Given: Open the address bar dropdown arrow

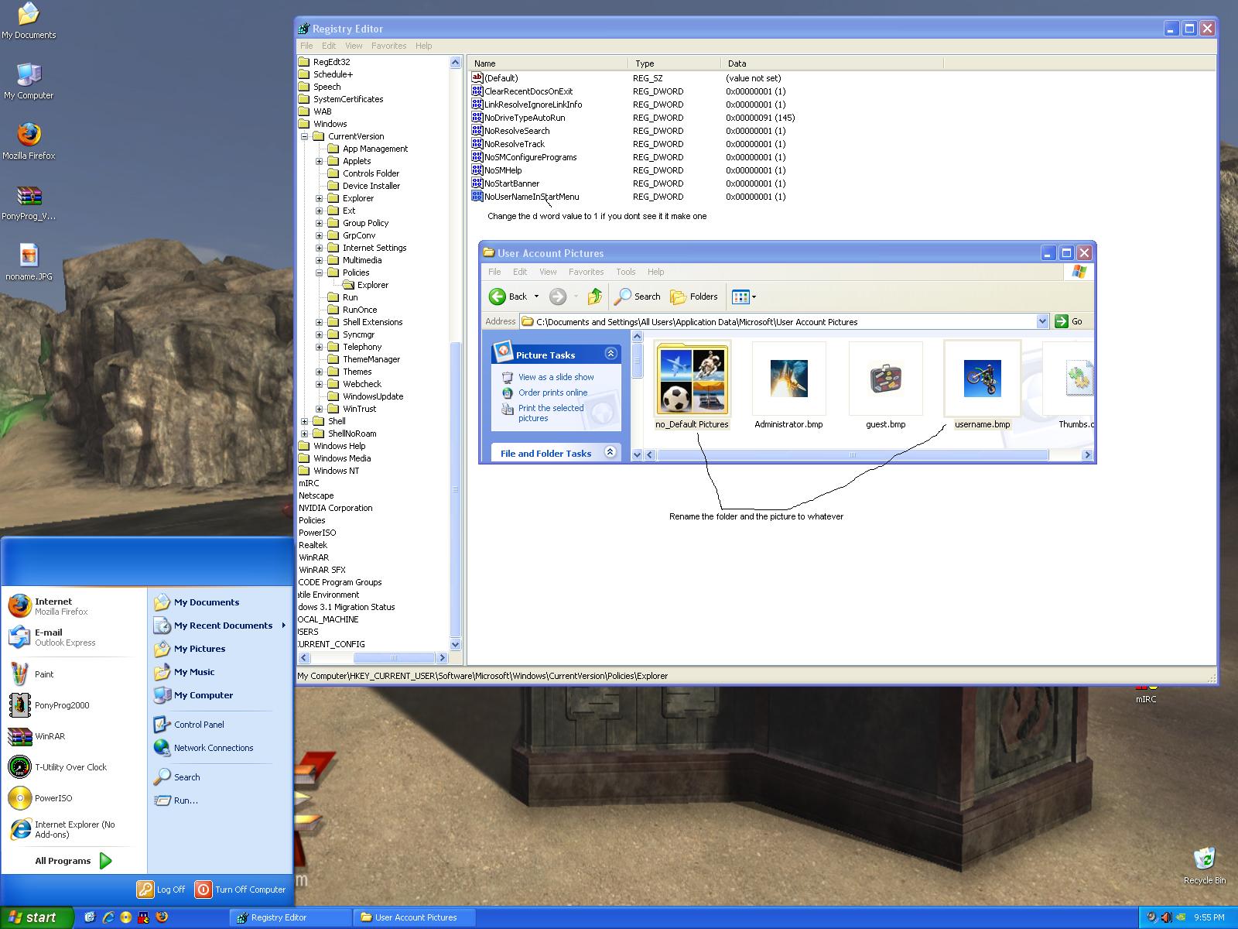Looking at the screenshot, I should pyautogui.click(x=1041, y=321).
